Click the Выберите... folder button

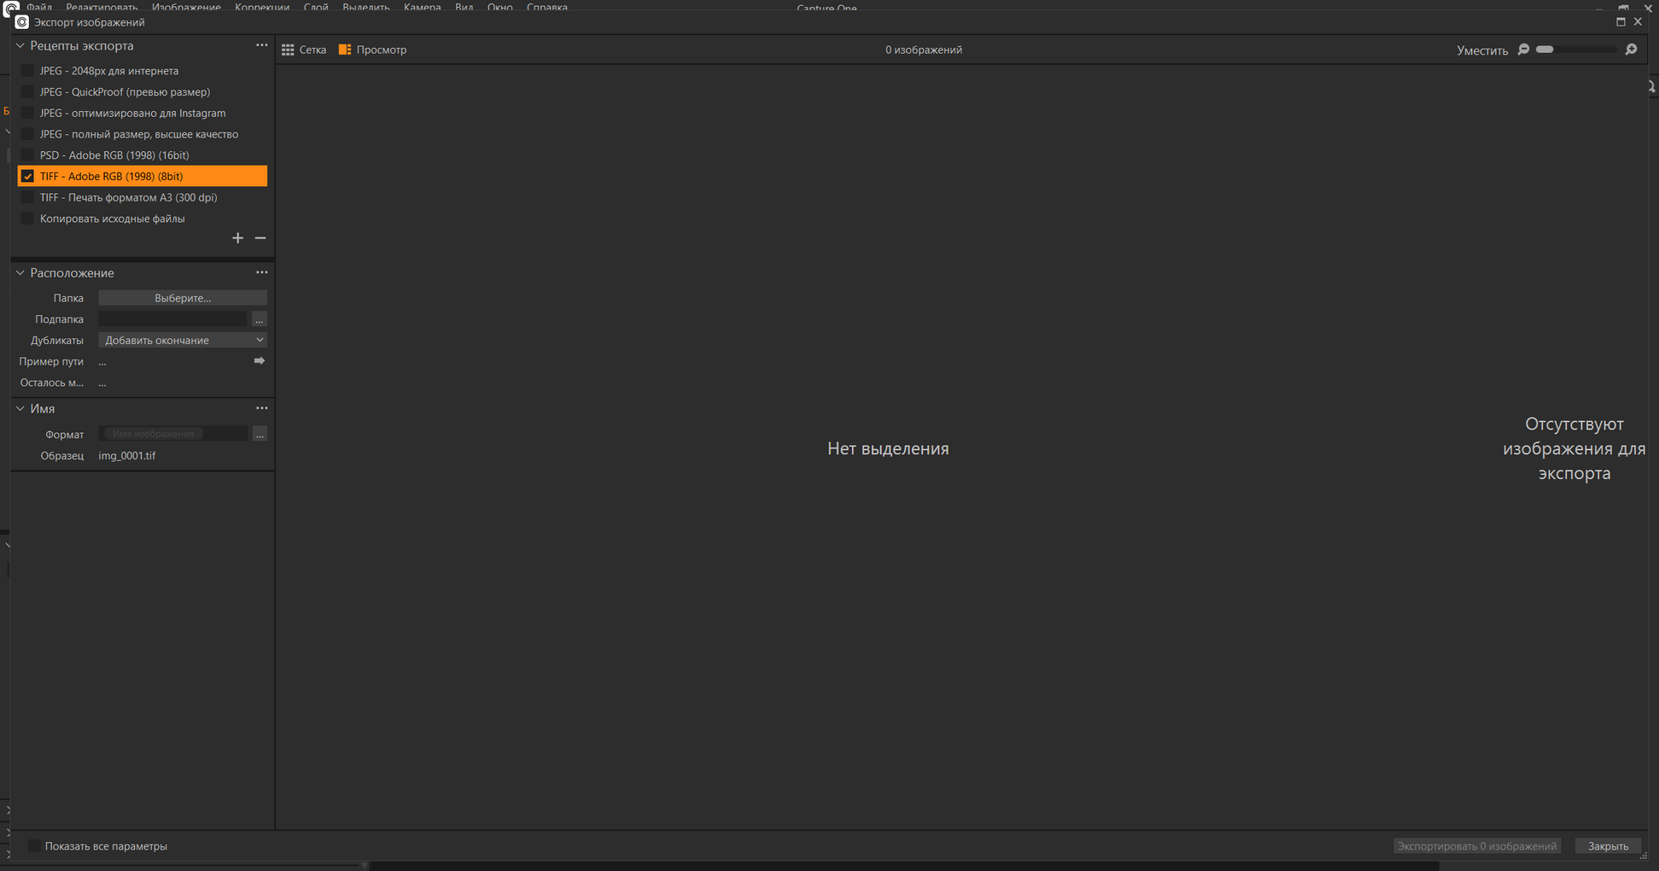tap(183, 298)
